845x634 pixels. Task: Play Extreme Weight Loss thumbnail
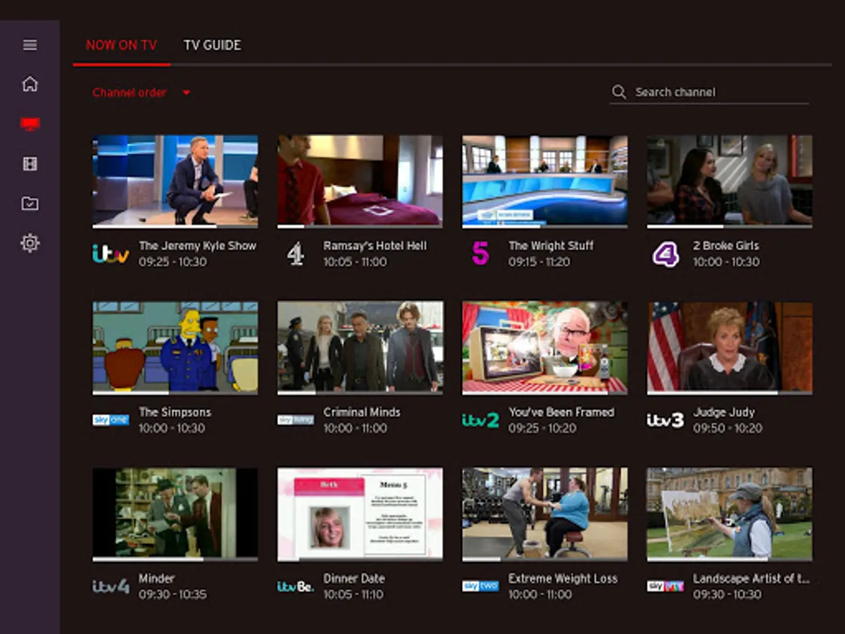pyautogui.click(x=545, y=513)
